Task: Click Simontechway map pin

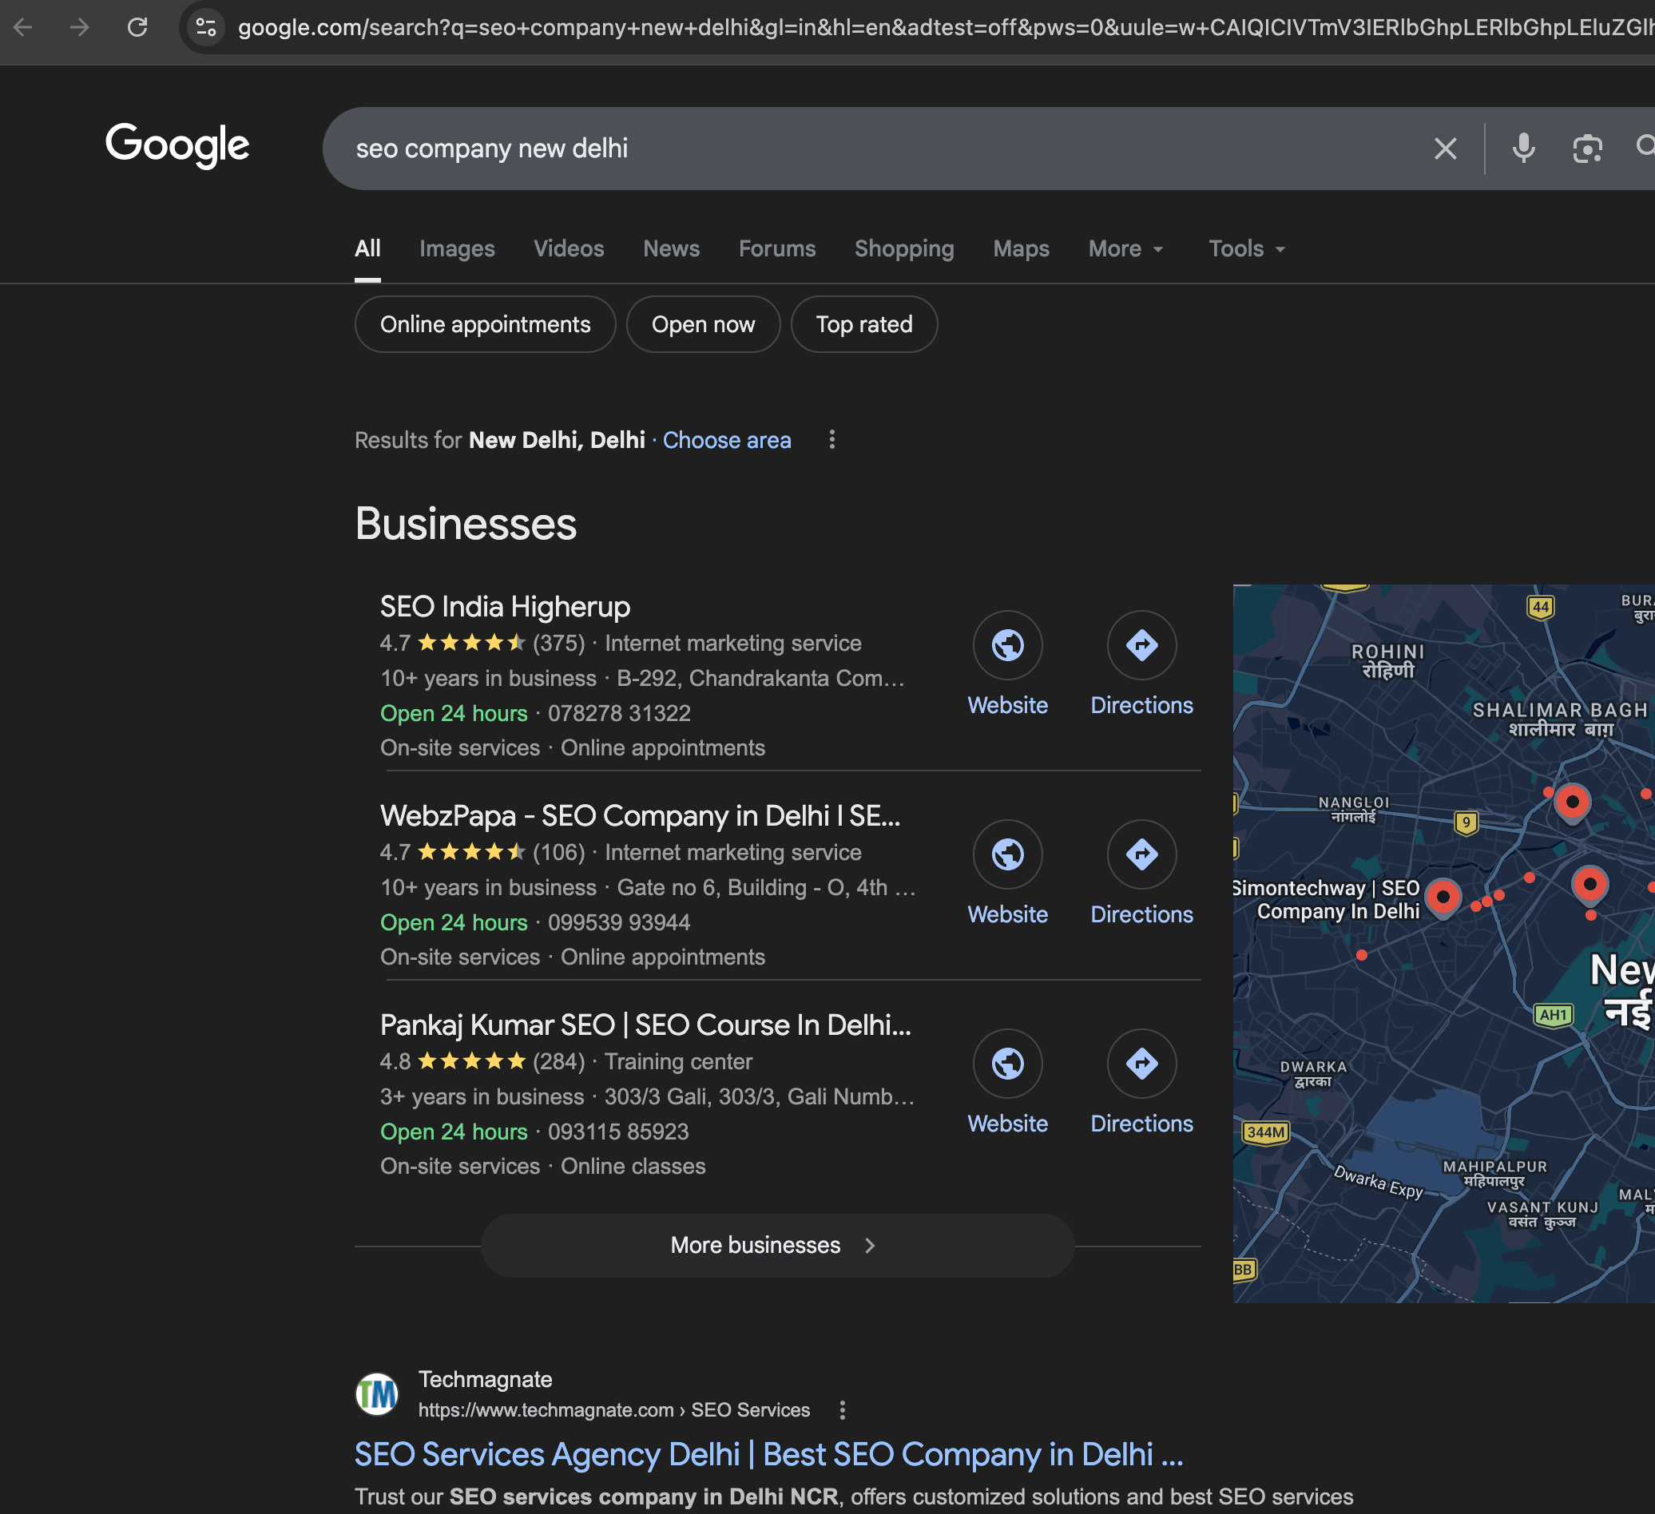Action: (x=1443, y=896)
